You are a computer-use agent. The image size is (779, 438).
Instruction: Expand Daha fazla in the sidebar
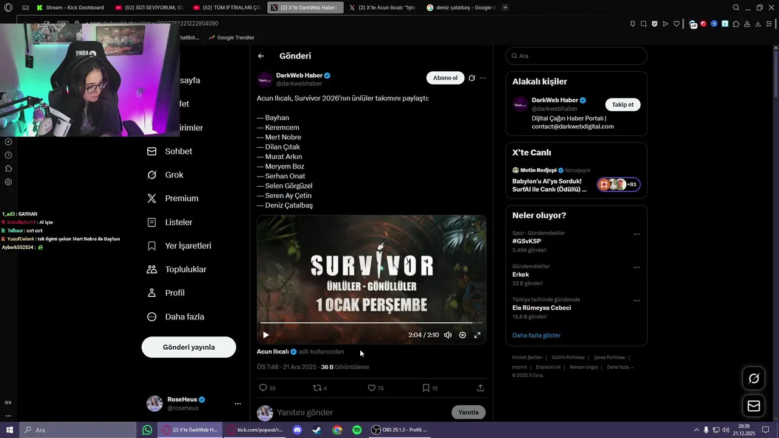pos(176,316)
